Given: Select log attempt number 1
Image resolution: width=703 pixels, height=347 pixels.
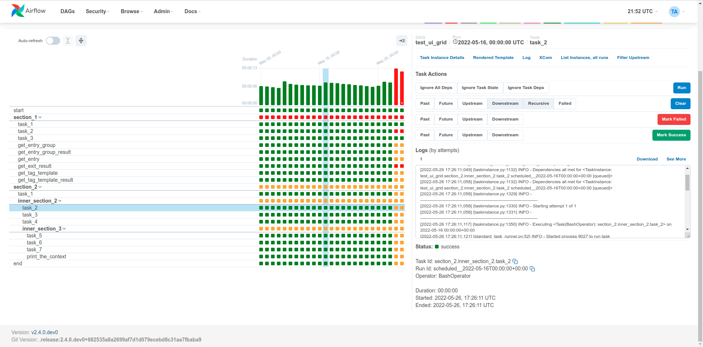Looking at the screenshot, I should click(x=421, y=159).
